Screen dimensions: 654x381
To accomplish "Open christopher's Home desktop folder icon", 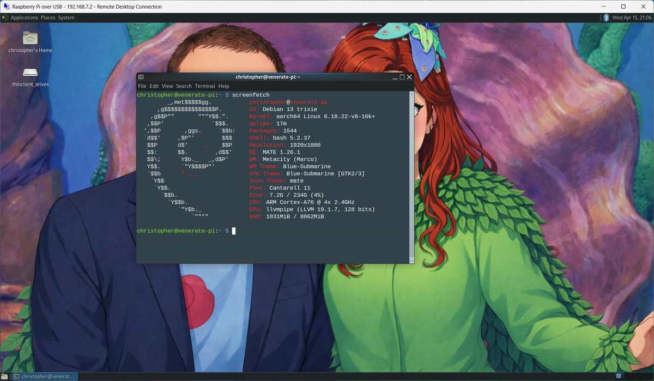I will coord(30,41).
